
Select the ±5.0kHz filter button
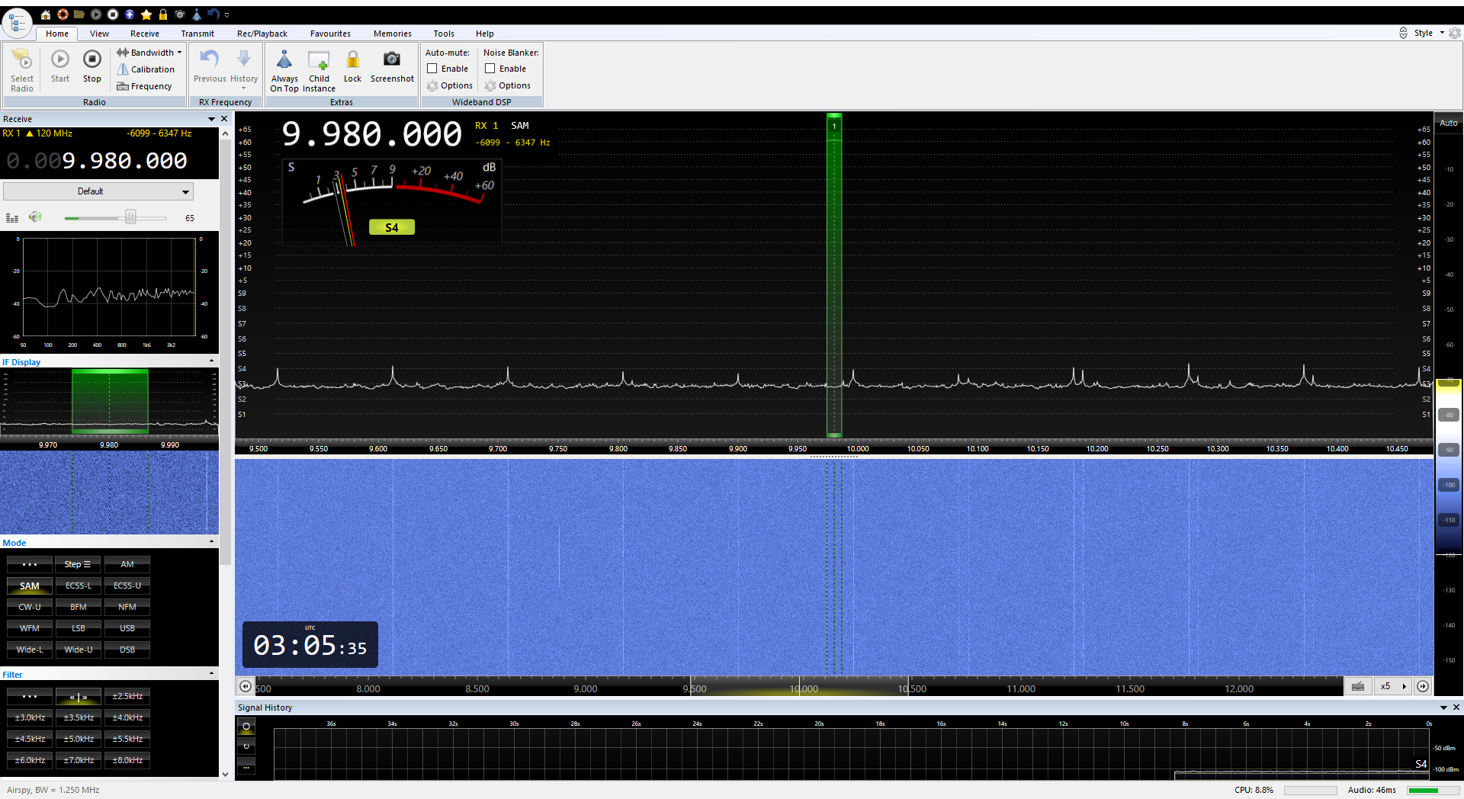(x=79, y=739)
